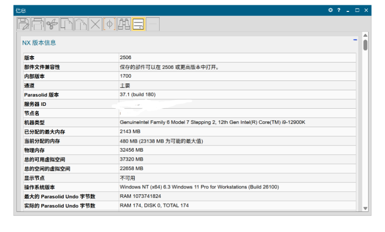Click the vertical scrollbar thumb
Viewport: 385px width, 232px height.
coord(365,45)
